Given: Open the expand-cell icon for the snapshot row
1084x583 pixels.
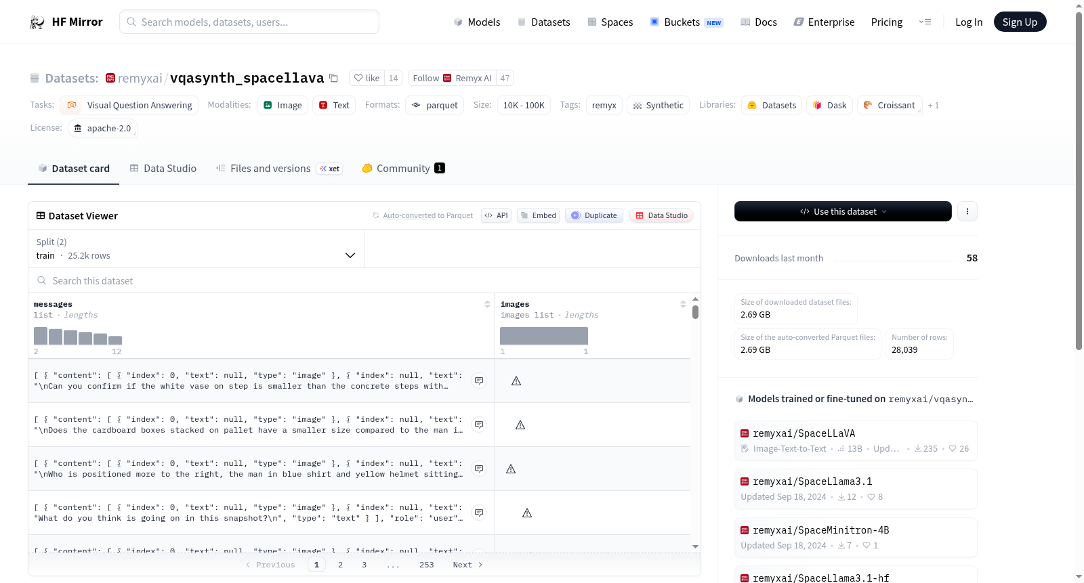Looking at the screenshot, I should 479,513.
